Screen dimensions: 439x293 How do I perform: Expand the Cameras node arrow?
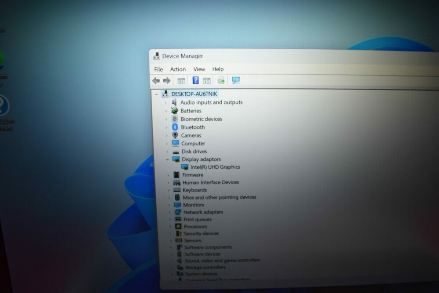tap(167, 136)
